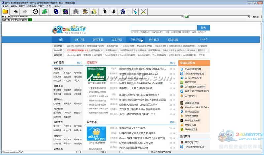Click the green plus new tab button
Viewport: 264px width, 155px height.
(x=30, y=20)
